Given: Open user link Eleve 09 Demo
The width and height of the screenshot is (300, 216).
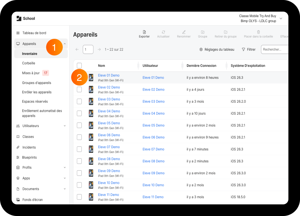Looking at the screenshot, I should (153, 173).
